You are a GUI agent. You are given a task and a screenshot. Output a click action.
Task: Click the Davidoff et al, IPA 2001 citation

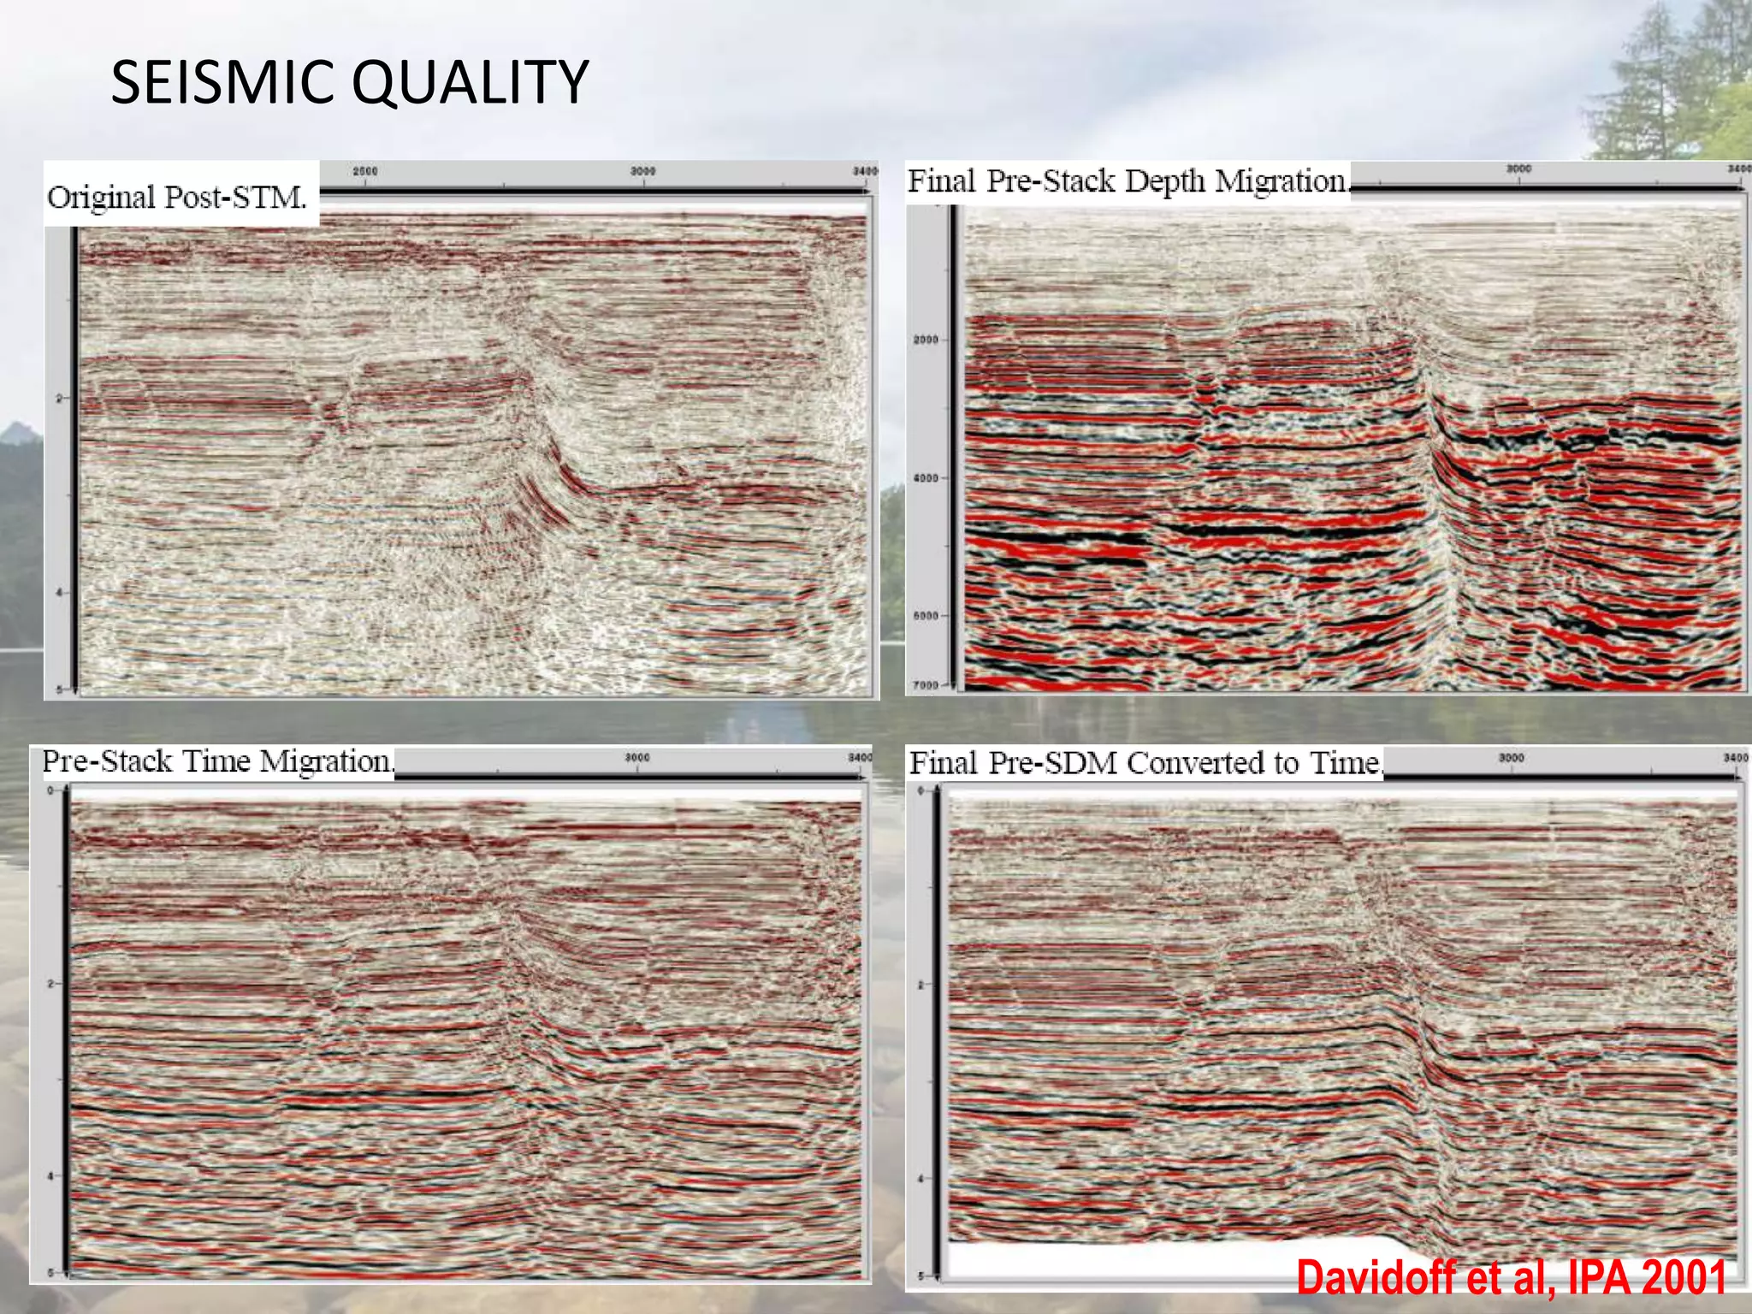point(1511,1278)
